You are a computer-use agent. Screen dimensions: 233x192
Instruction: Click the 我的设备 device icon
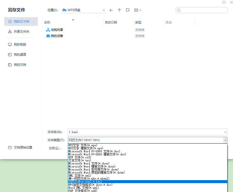[48, 36]
